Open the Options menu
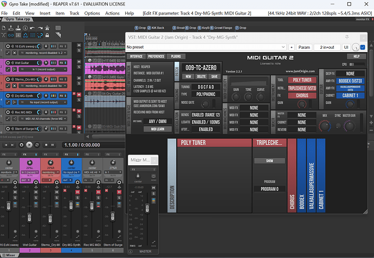The image size is (374, 258). click(x=92, y=12)
